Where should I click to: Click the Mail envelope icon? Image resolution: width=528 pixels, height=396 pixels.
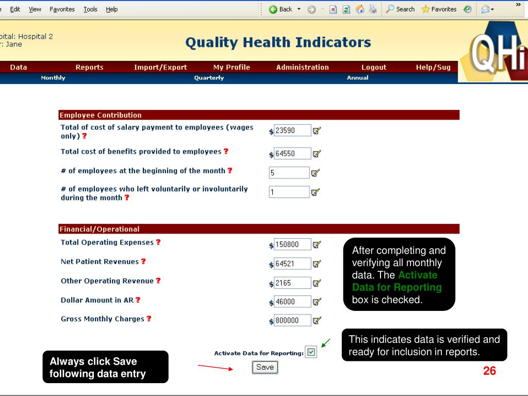485,9
